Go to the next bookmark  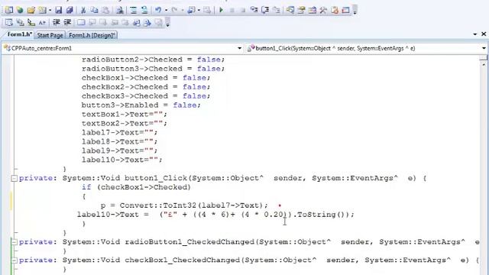103,22
